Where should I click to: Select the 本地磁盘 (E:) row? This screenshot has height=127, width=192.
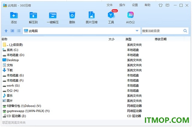pos(96,75)
